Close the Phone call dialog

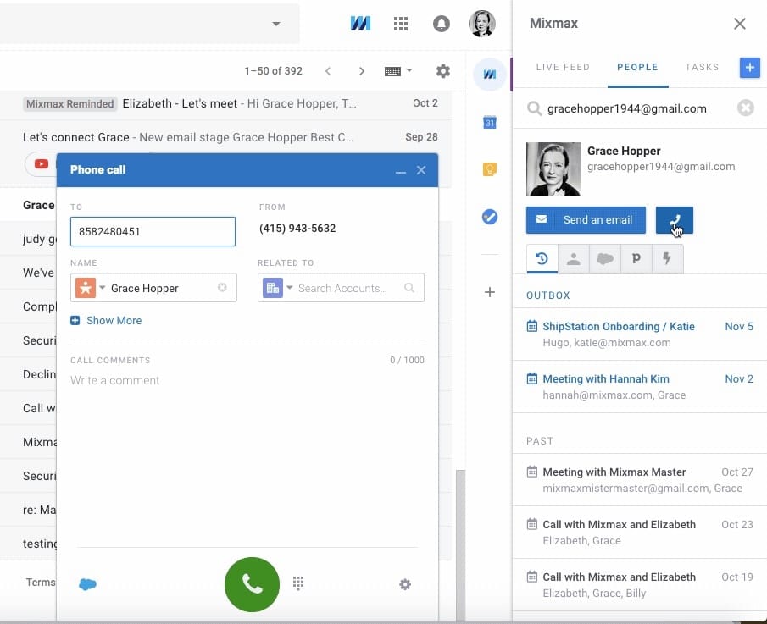point(421,170)
